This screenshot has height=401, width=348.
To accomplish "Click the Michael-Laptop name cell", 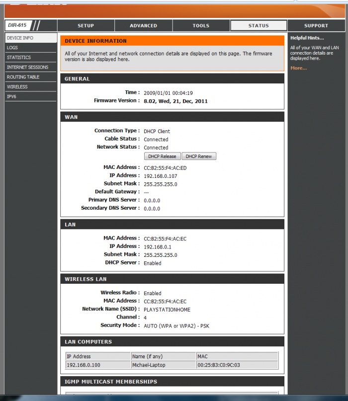I will coord(163,365).
